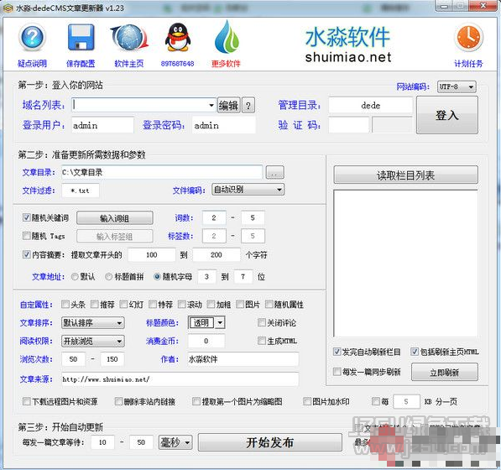Expand the 域名列表 combo box

tap(211, 105)
